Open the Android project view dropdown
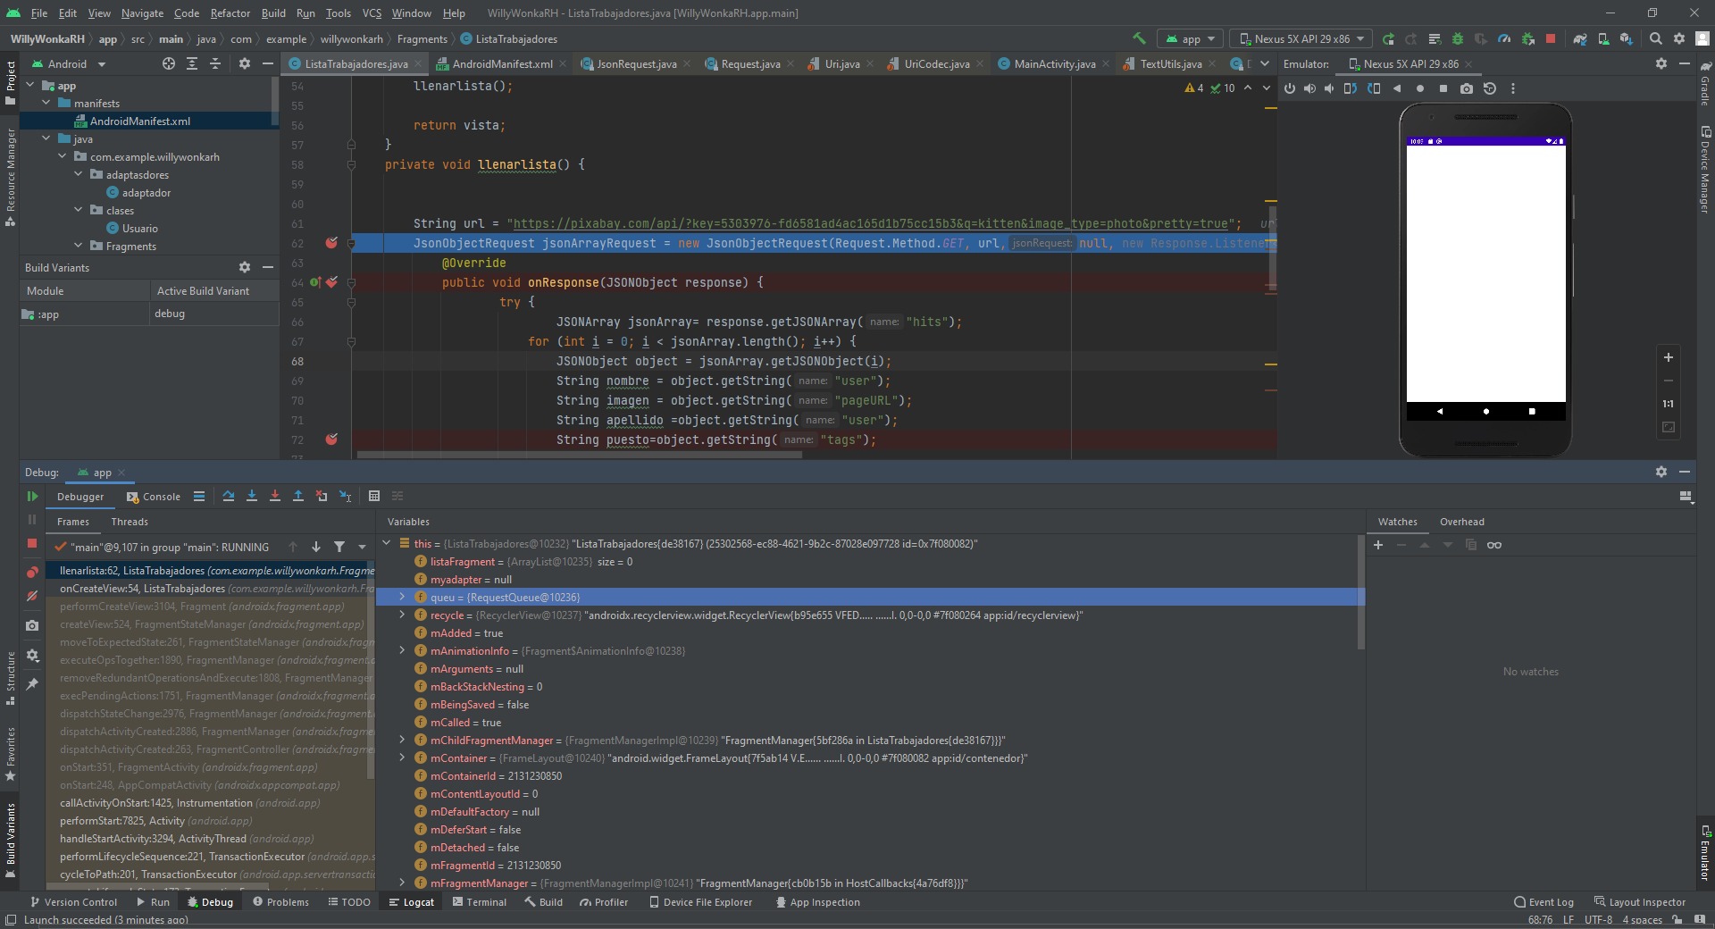The width and height of the screenshot is (1715, 929). coord(69,63)
